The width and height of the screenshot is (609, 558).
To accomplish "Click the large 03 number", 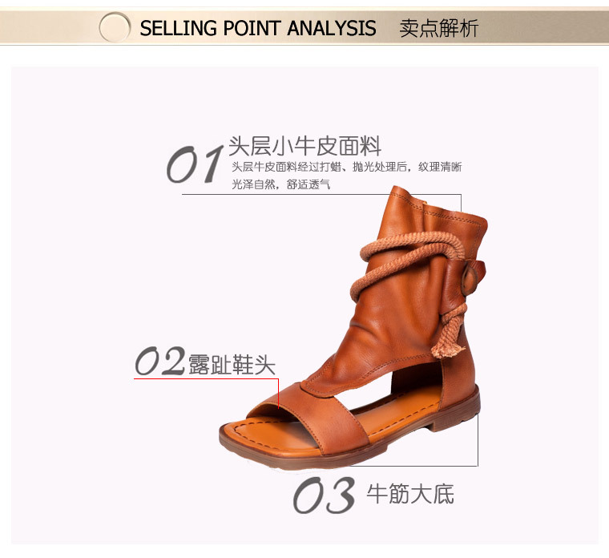I will (324, 495).
